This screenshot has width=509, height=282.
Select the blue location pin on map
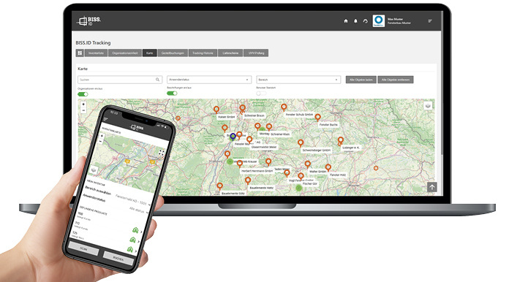(233, 137)
